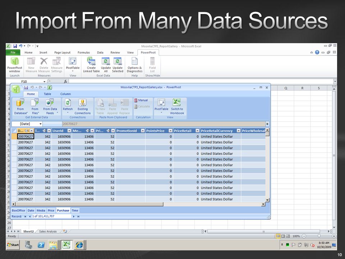Click the PowerPivot formula bar field
The width and height of the screenshot is (345, 259).
point(164,124)
